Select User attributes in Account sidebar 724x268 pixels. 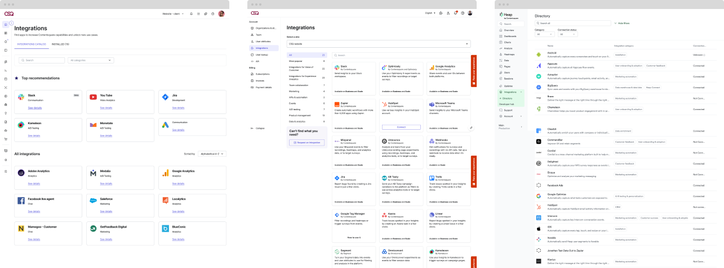pyautogui.click(x=263, y=41)
